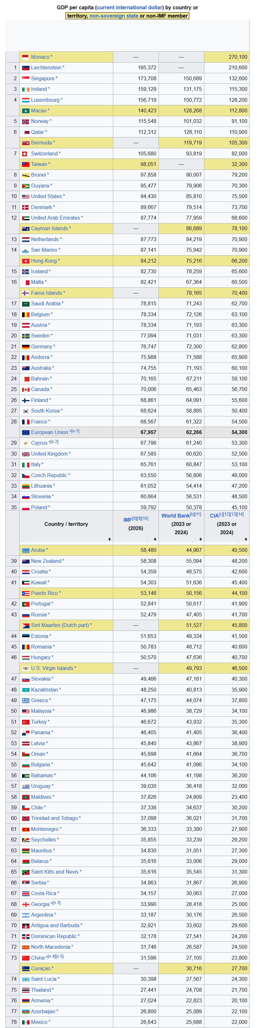This screenshot has width=257, height=1028.
Task: Open the U.S. Virgin Islands link
Action: [x=52, y=668]
